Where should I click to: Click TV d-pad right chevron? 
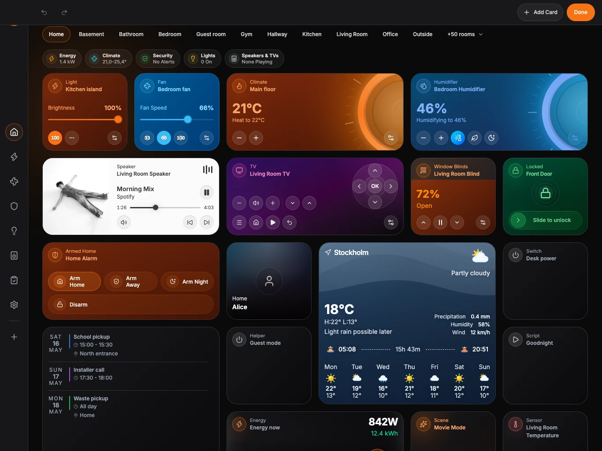tap(391, 186)
